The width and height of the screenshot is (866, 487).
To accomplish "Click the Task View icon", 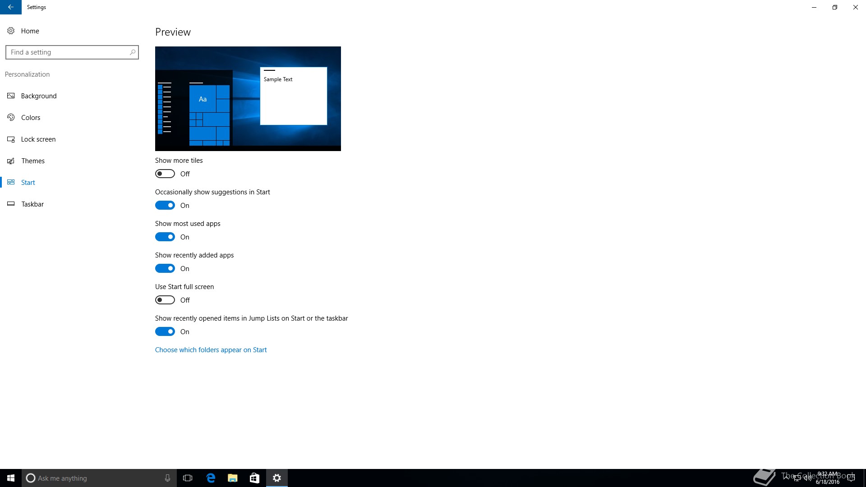I will [188, 478].
